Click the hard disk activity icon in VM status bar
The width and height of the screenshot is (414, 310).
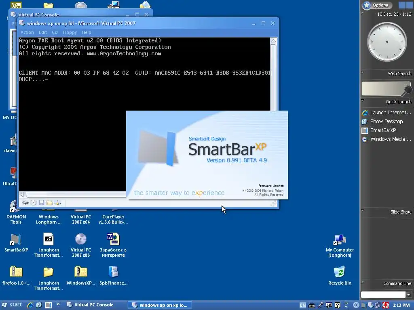point(25,203)
